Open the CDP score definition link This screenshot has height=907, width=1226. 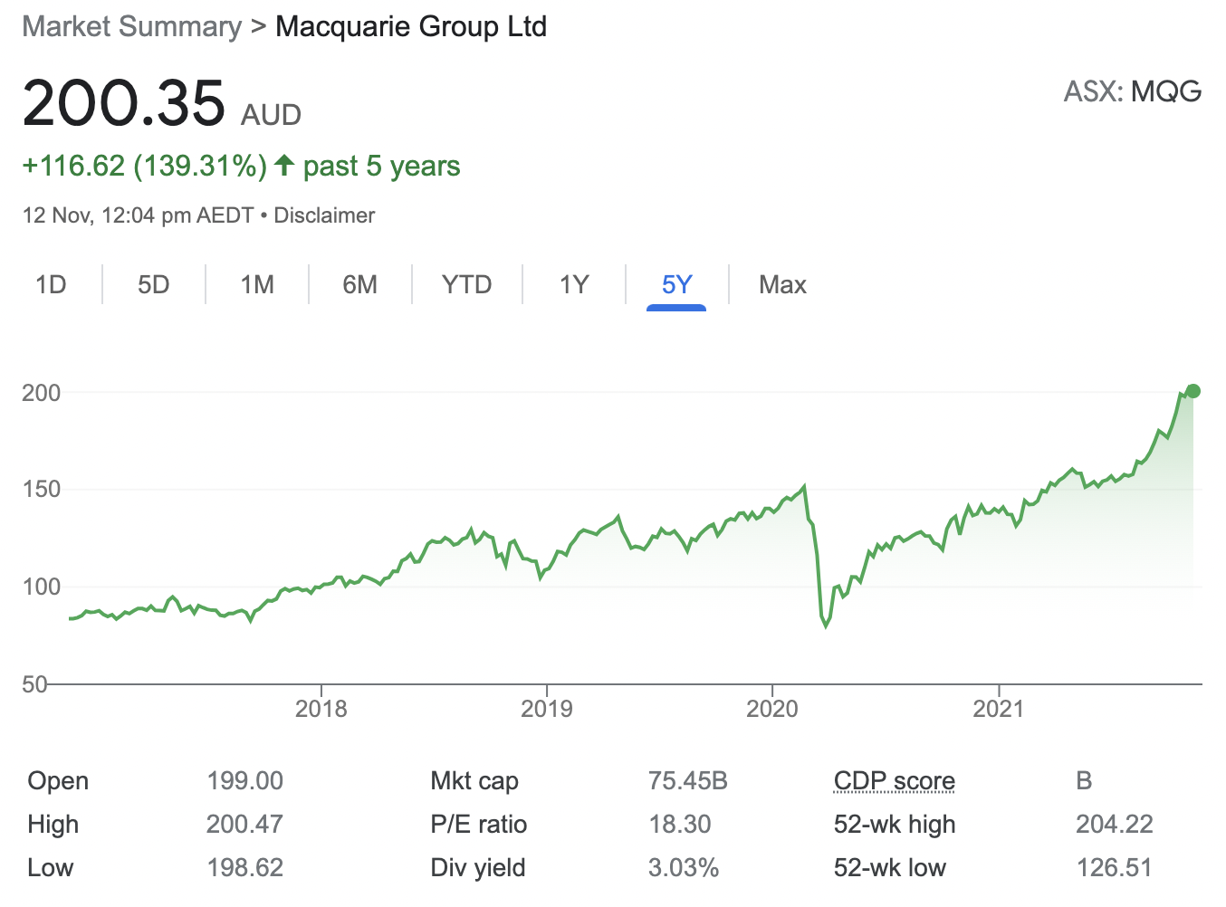pos(894,780)
